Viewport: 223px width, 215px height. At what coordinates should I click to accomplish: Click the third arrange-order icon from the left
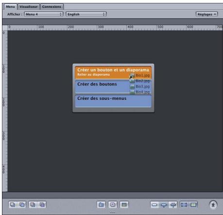33,205
